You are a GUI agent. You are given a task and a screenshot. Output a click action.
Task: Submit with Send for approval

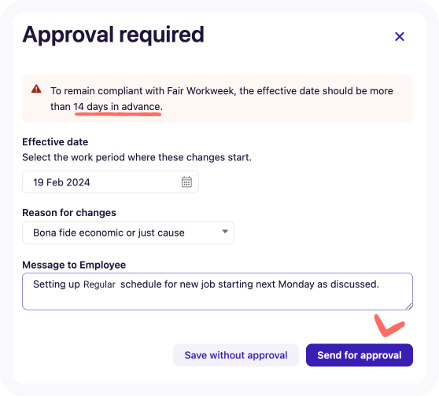[x=360, y=355]
